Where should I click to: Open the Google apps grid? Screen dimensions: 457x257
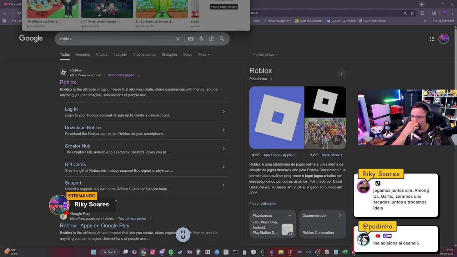click(432, 39)
